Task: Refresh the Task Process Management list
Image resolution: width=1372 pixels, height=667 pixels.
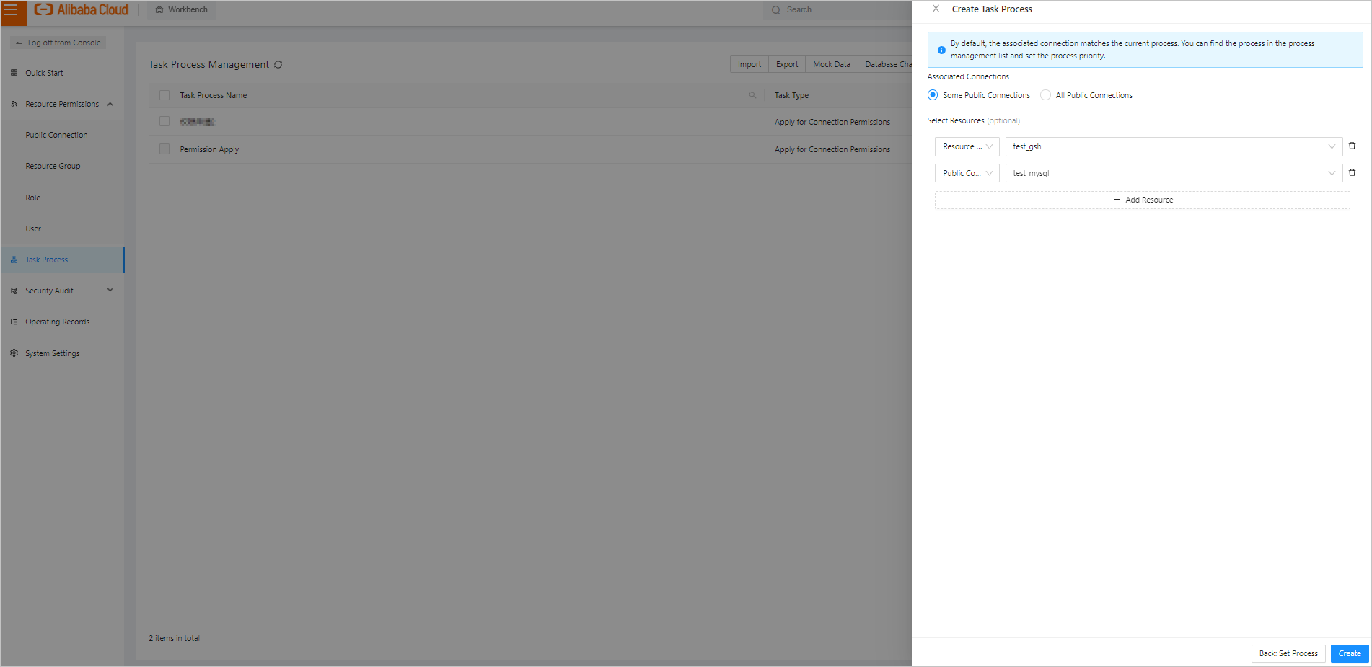Action: click(x=278, y=65)
